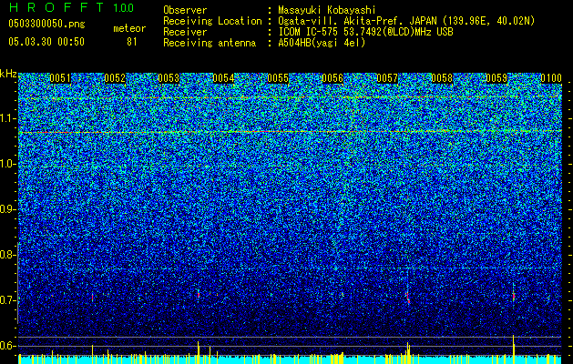The width and height of the screenshot is (573, 364).
Task: Click the tallest yellow amplitude spike near 0059
Action: [514, 349]
